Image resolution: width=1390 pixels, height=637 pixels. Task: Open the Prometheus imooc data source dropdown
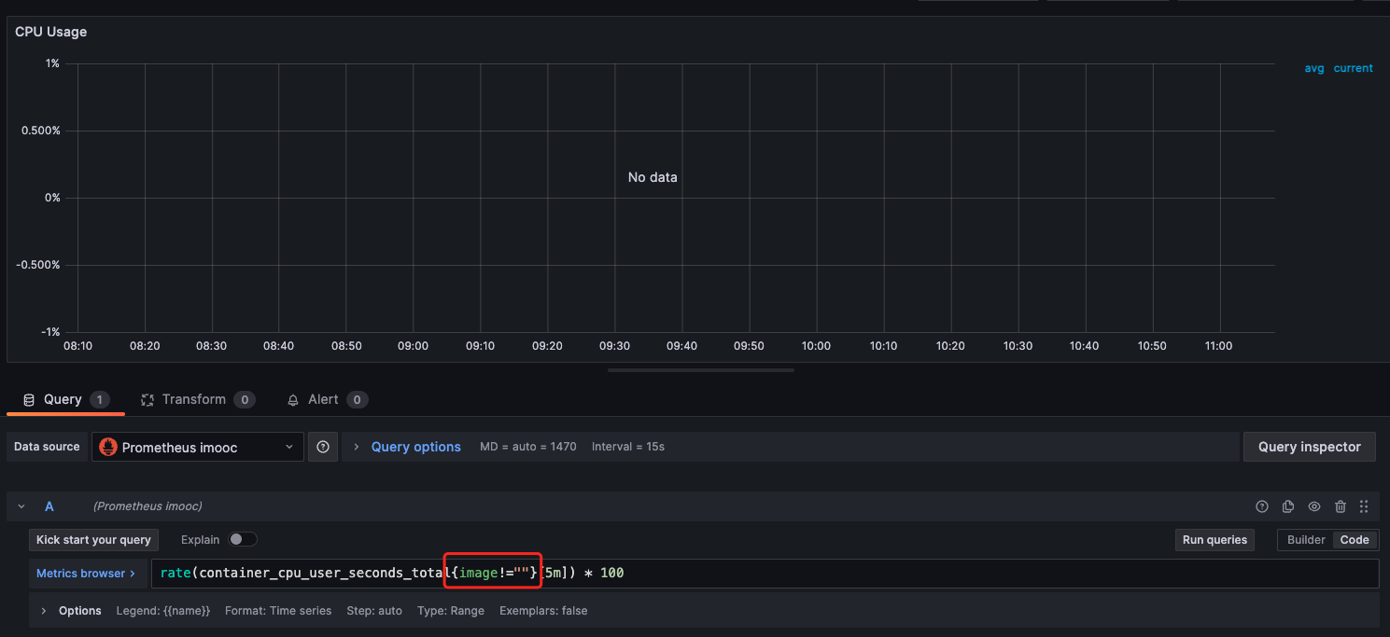click(198, 447)
